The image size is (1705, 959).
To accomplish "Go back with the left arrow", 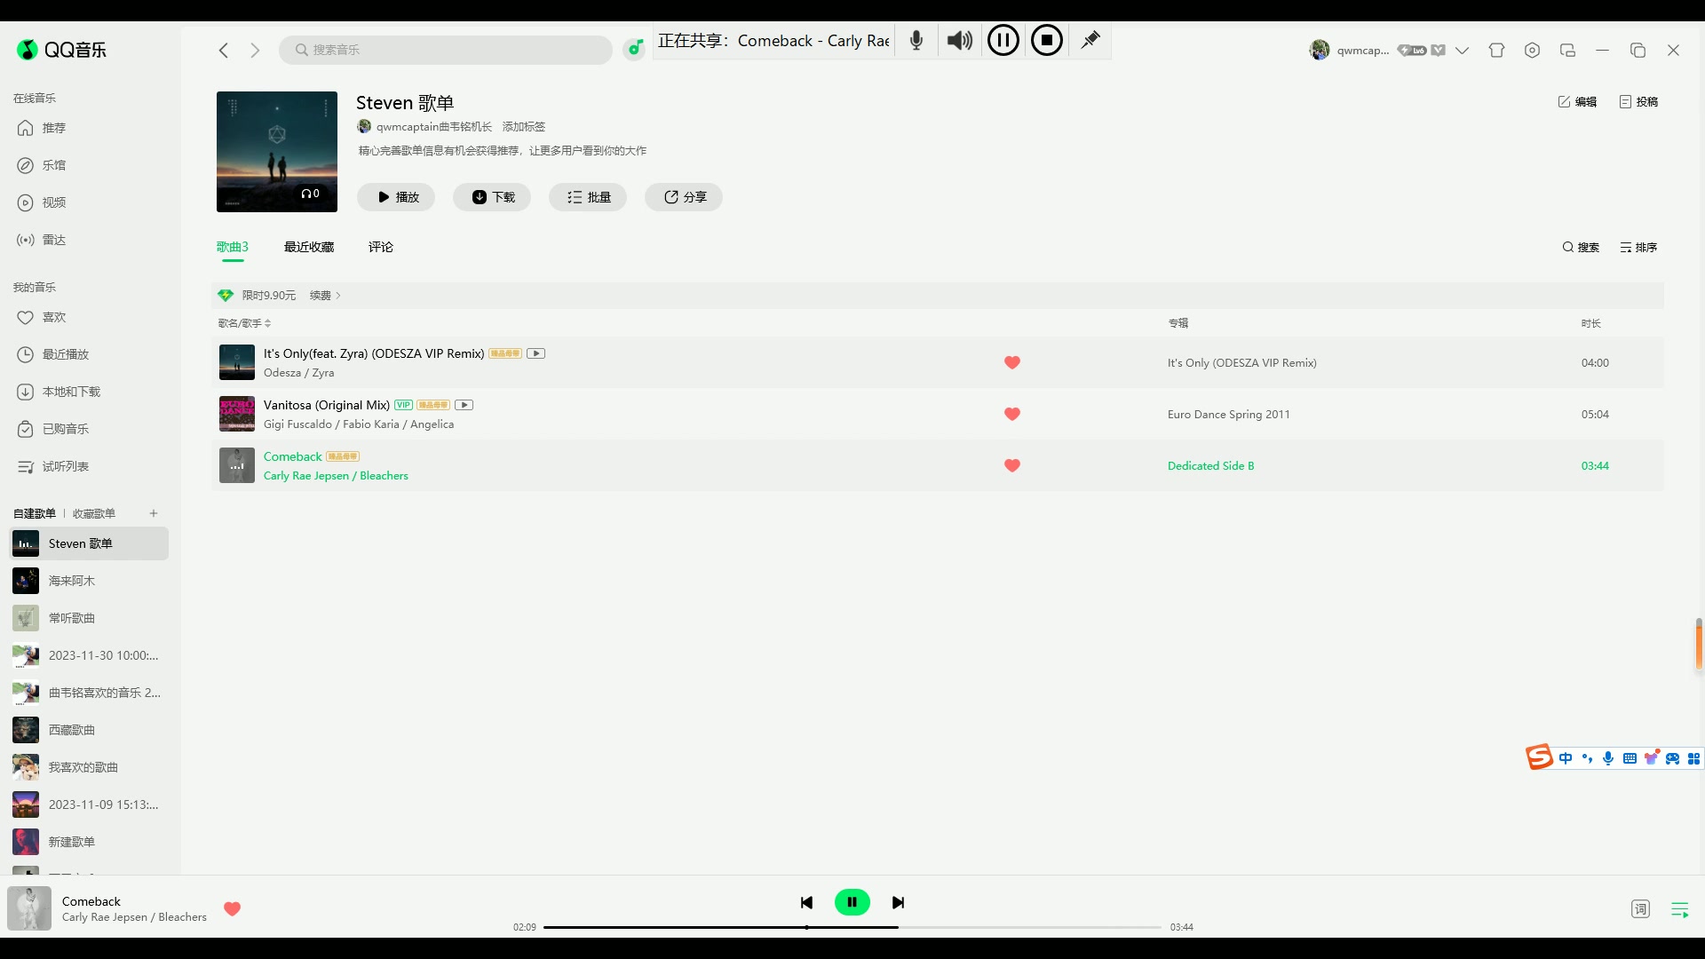I will point(224,51).
